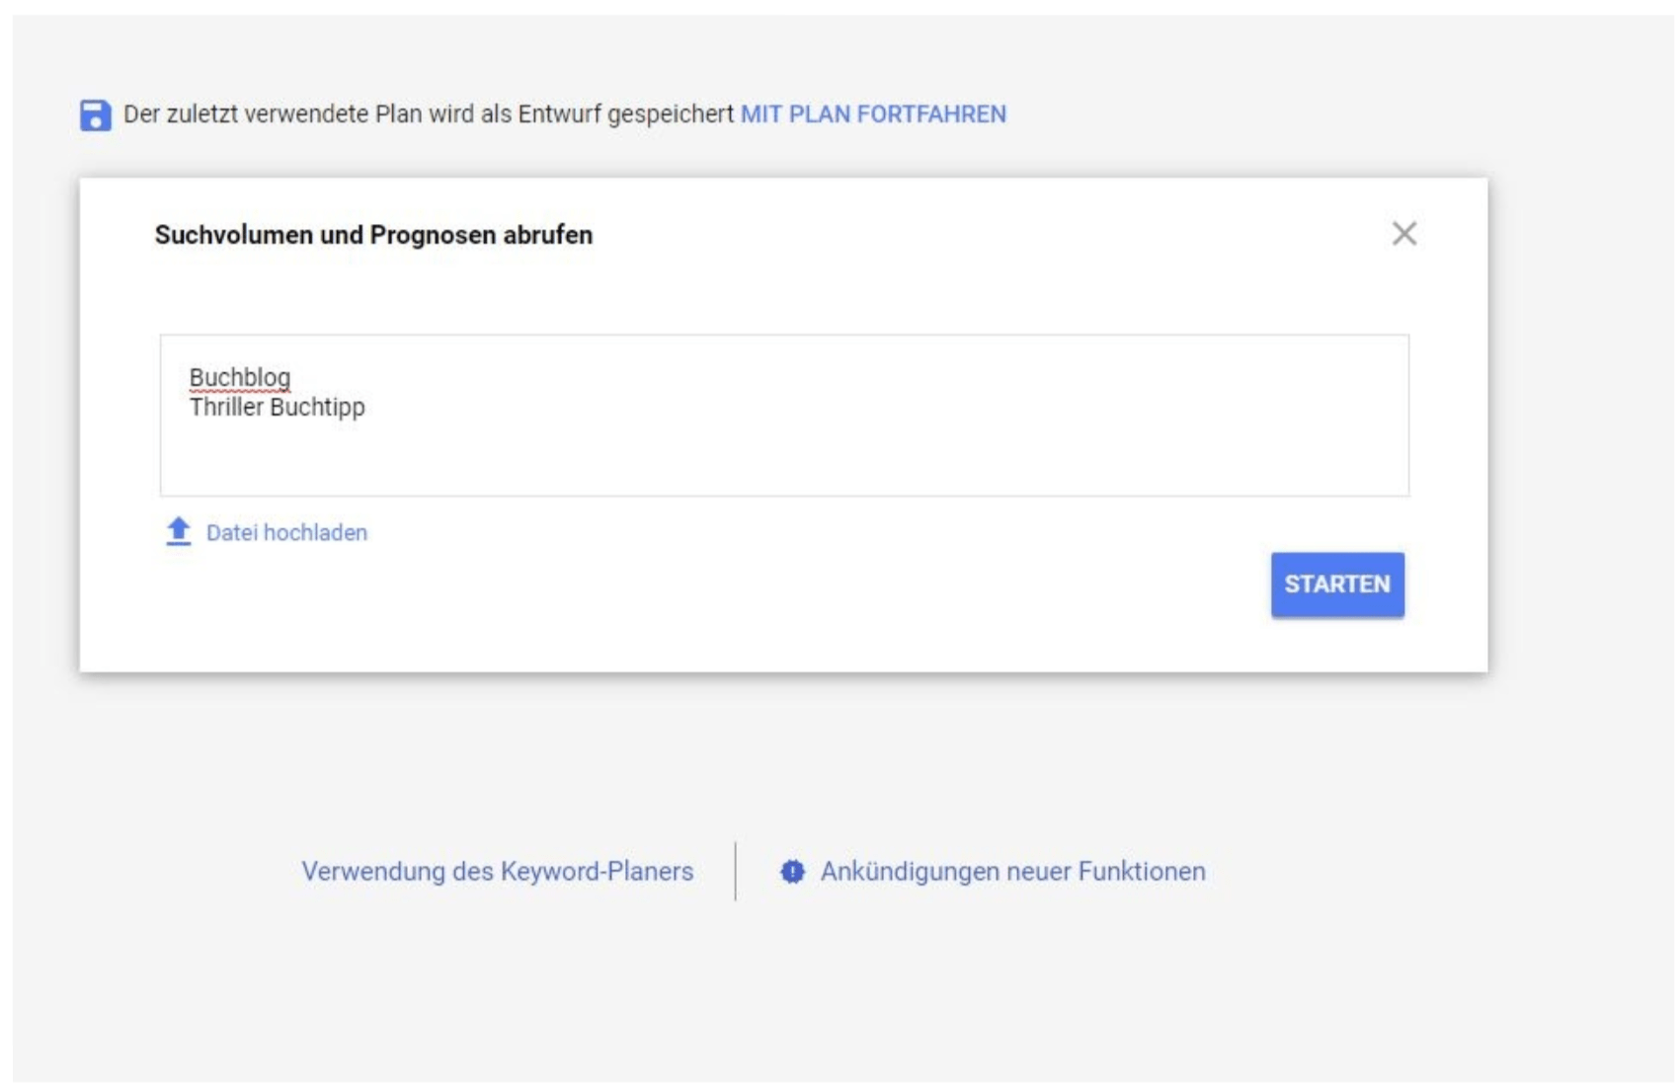
Task: Click the announcements badge icon
Action: [792, 872]
